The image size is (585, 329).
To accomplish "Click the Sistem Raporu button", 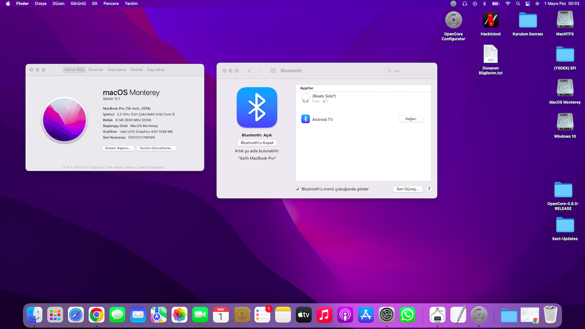I will [x=118, y=149].
